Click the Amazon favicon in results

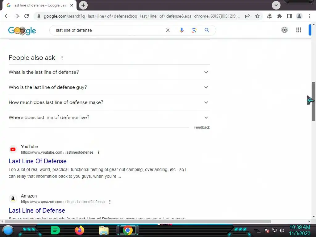point(13,199)
